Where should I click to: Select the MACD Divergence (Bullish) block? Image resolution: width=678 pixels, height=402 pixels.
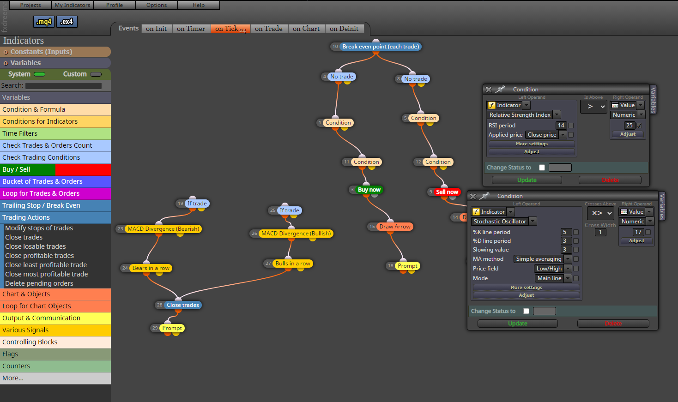296,234
